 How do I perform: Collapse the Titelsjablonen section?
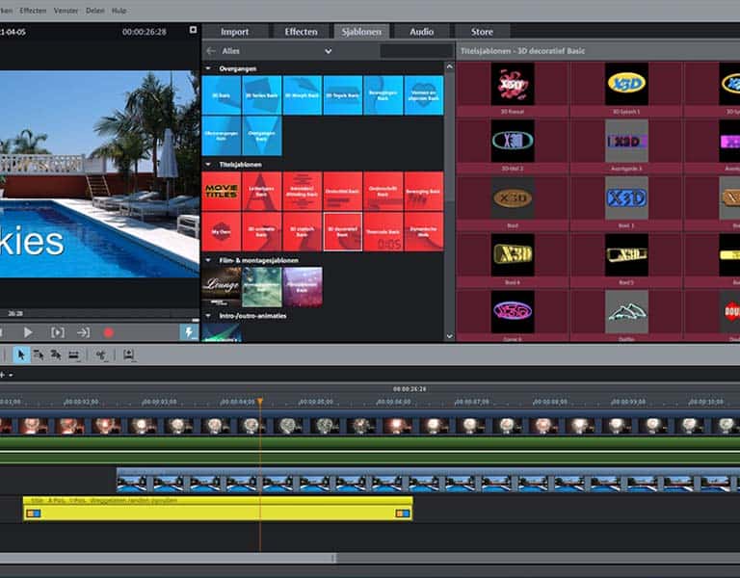[208, 164]
